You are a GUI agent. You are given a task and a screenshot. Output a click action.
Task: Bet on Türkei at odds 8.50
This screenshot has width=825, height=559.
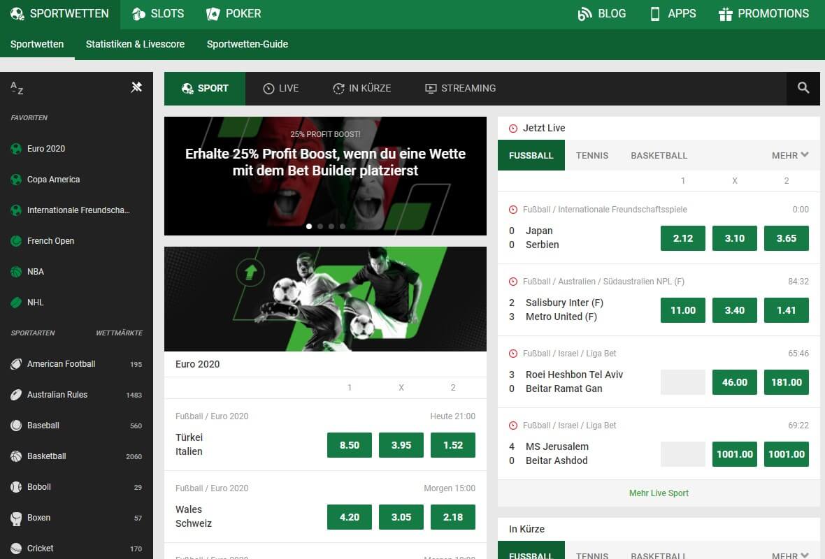[350, 445]
